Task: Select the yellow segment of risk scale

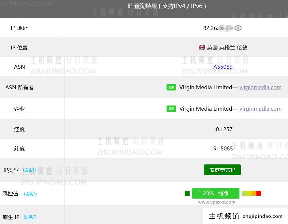Action: click(x=249, y=193)
